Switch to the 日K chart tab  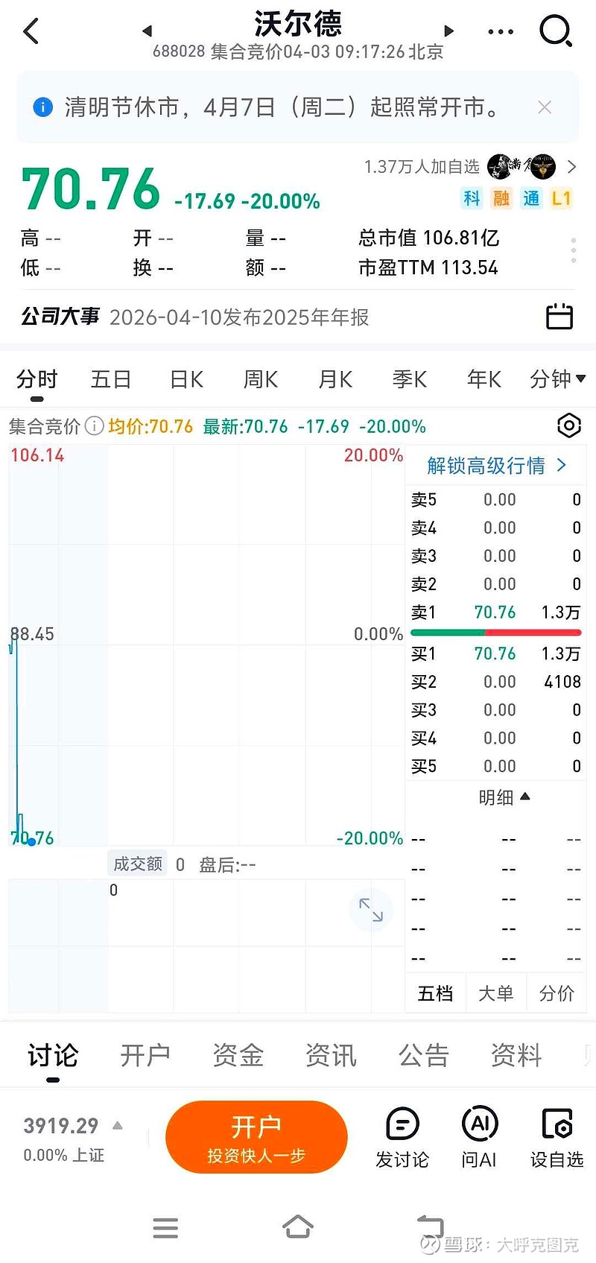(186, 379)
